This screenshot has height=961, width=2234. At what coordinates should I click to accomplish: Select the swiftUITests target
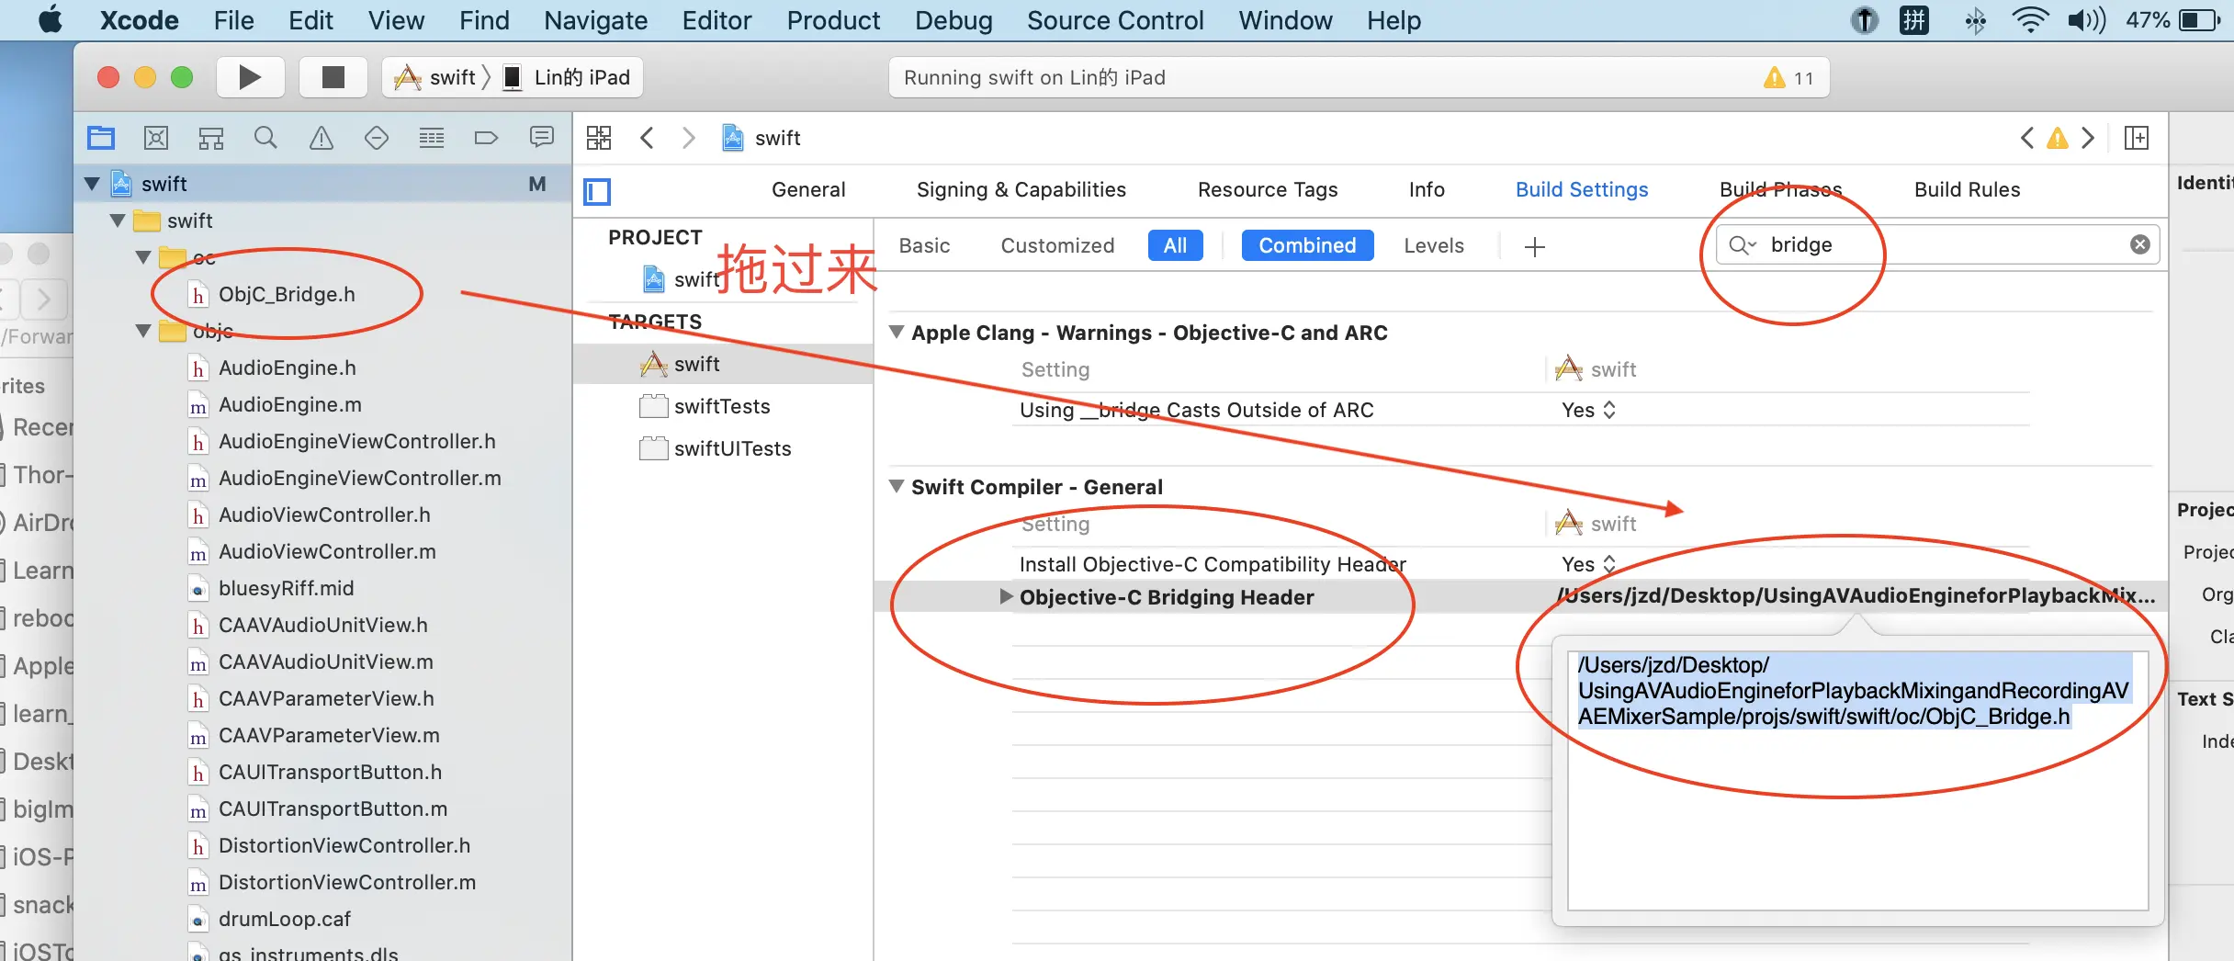pyautogui.click(x=733, y=448)
